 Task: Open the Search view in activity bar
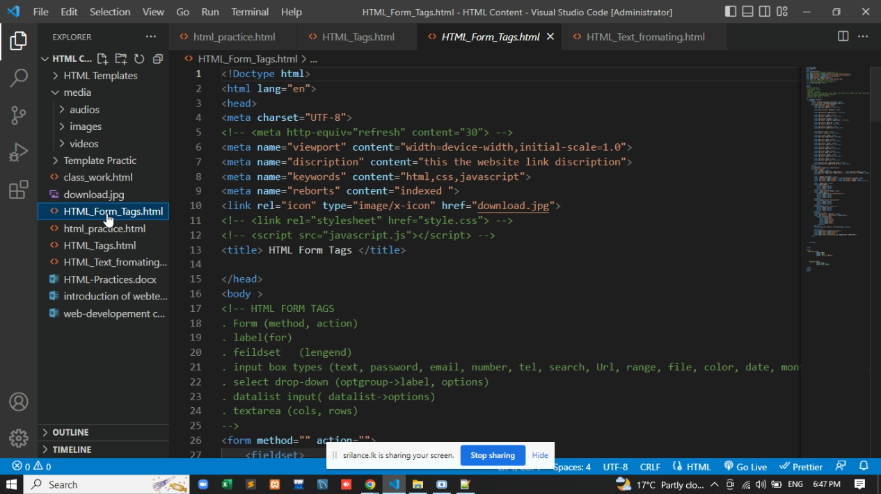19,78
